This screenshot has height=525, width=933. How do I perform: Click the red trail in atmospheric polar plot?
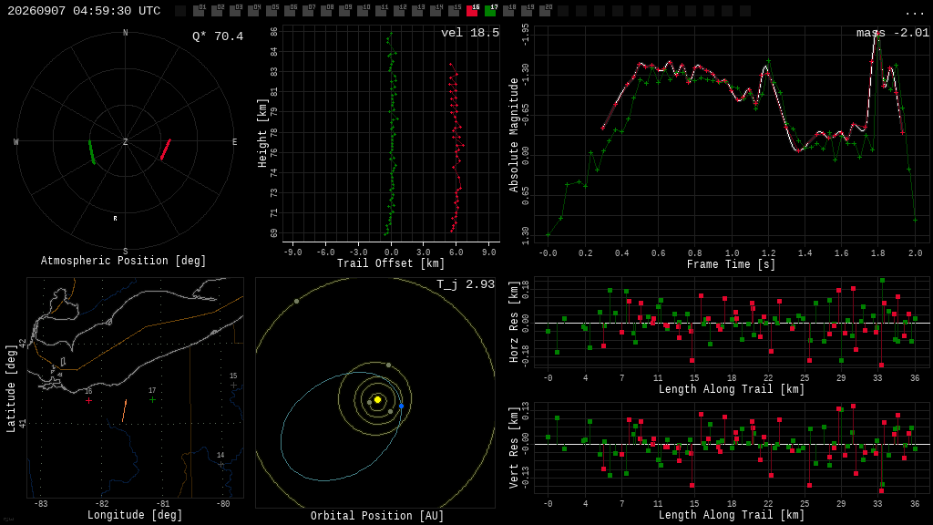coord(166,149)
